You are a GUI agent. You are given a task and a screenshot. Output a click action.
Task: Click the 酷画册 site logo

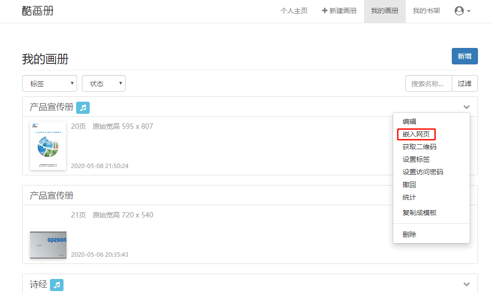tap(38, 11)
